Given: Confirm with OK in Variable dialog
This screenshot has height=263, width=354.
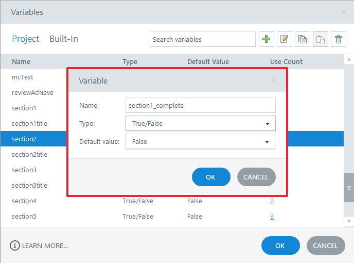Looking at the screenshot, I should click(x=211, y=177).
